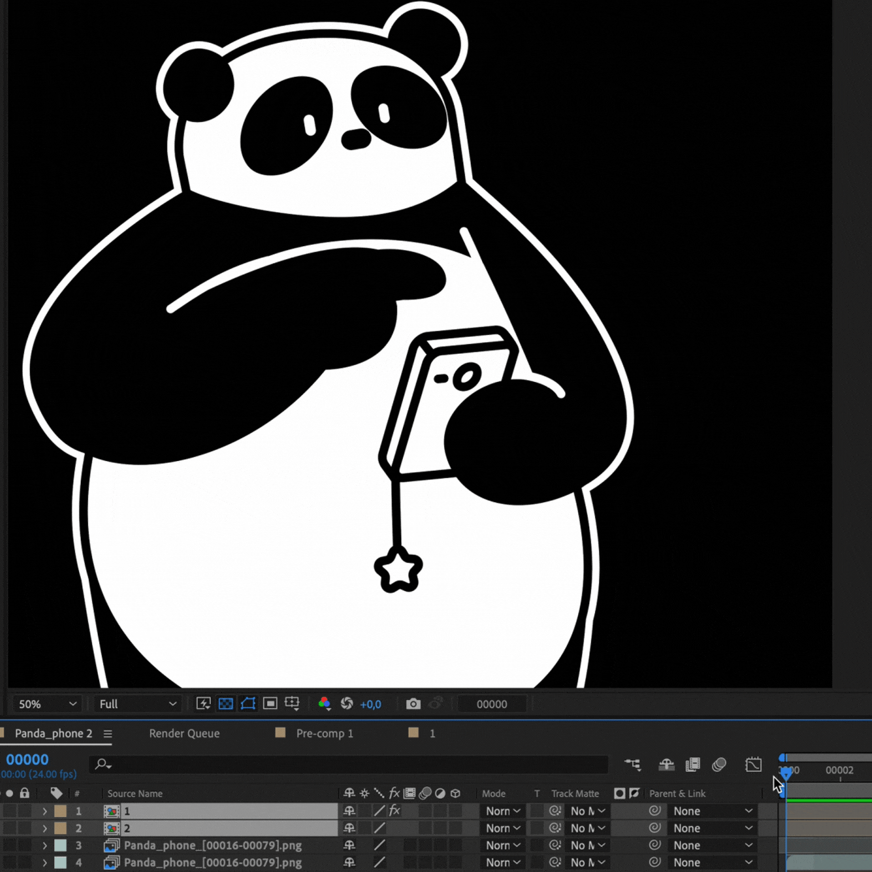Toggle mask and shape path visibility
The width and height of the screenshot is (872, 872).
[x=248, y=704]
